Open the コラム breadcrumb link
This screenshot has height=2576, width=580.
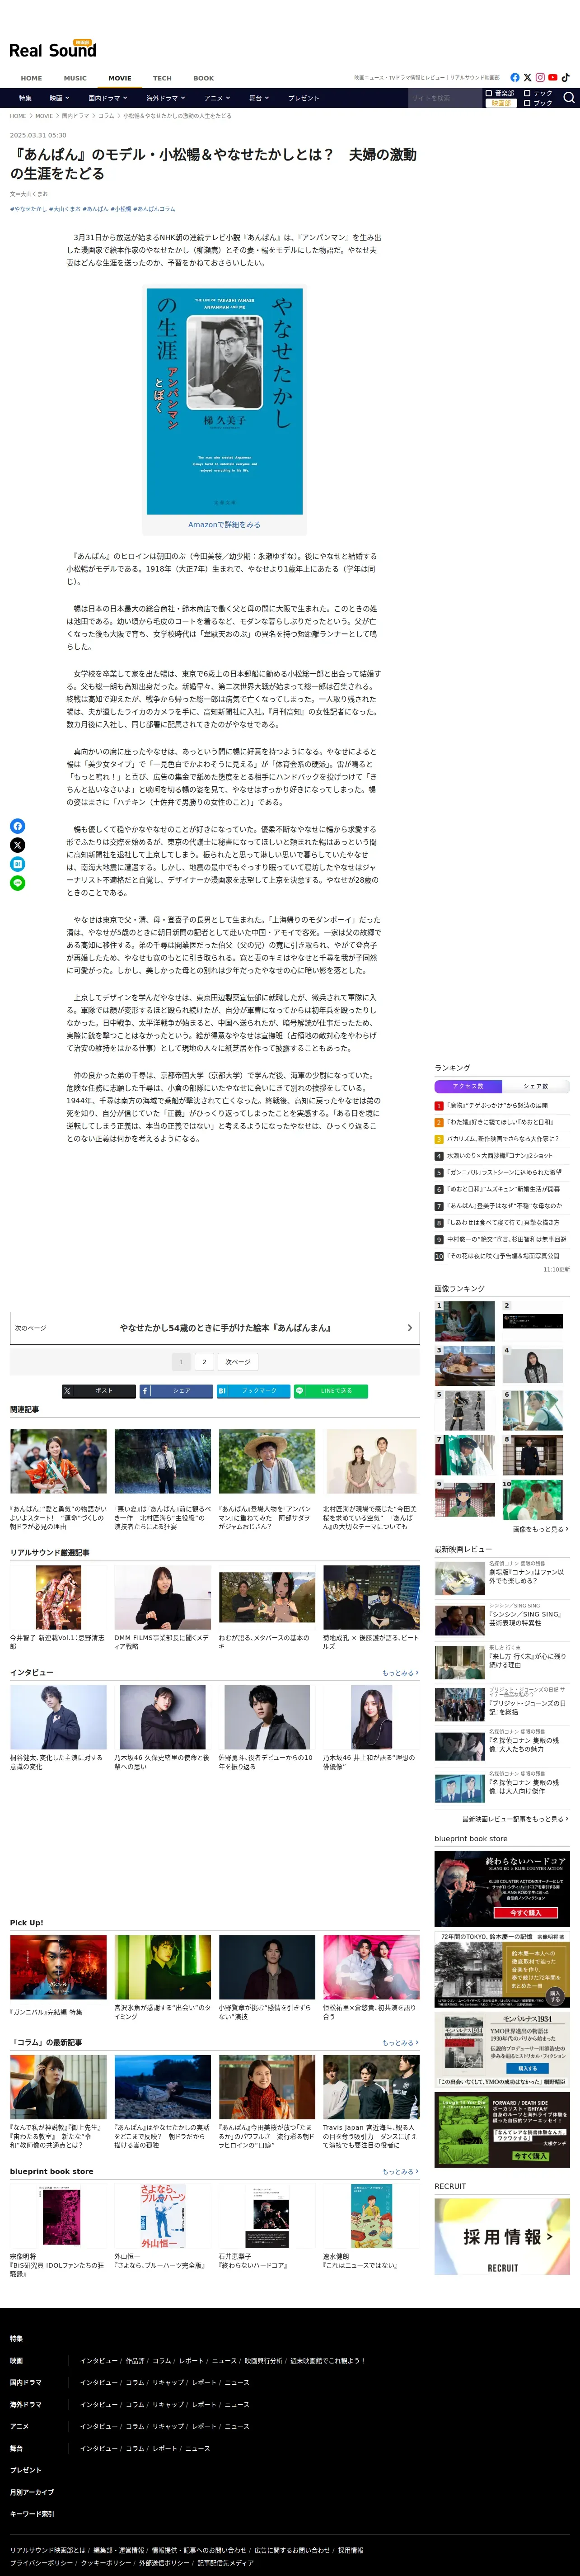pos(106,116)
